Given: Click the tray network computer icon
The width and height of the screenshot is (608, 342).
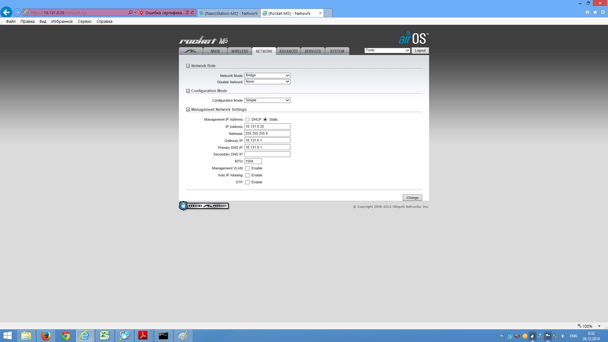Looking at the screenshot, I should (x=555, y=336).
